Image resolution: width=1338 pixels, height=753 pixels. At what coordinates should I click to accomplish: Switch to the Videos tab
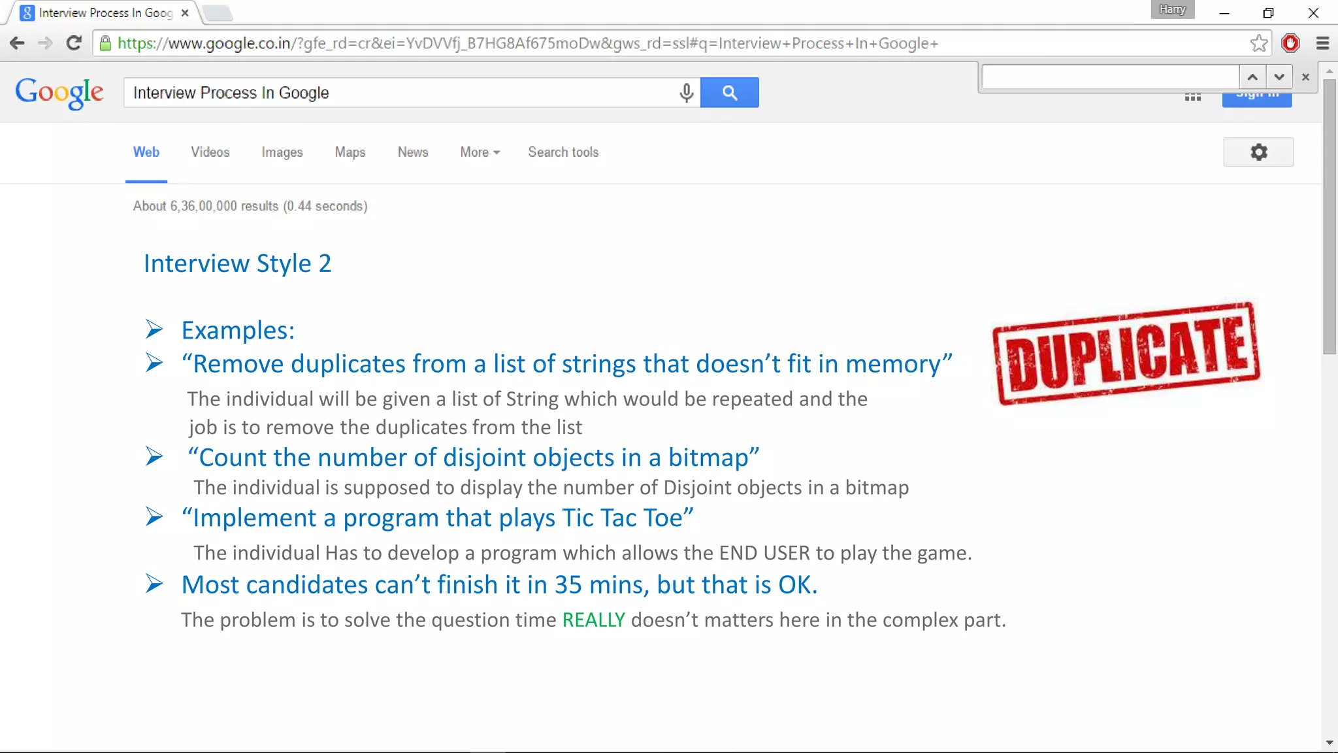[x=210, y=152]
